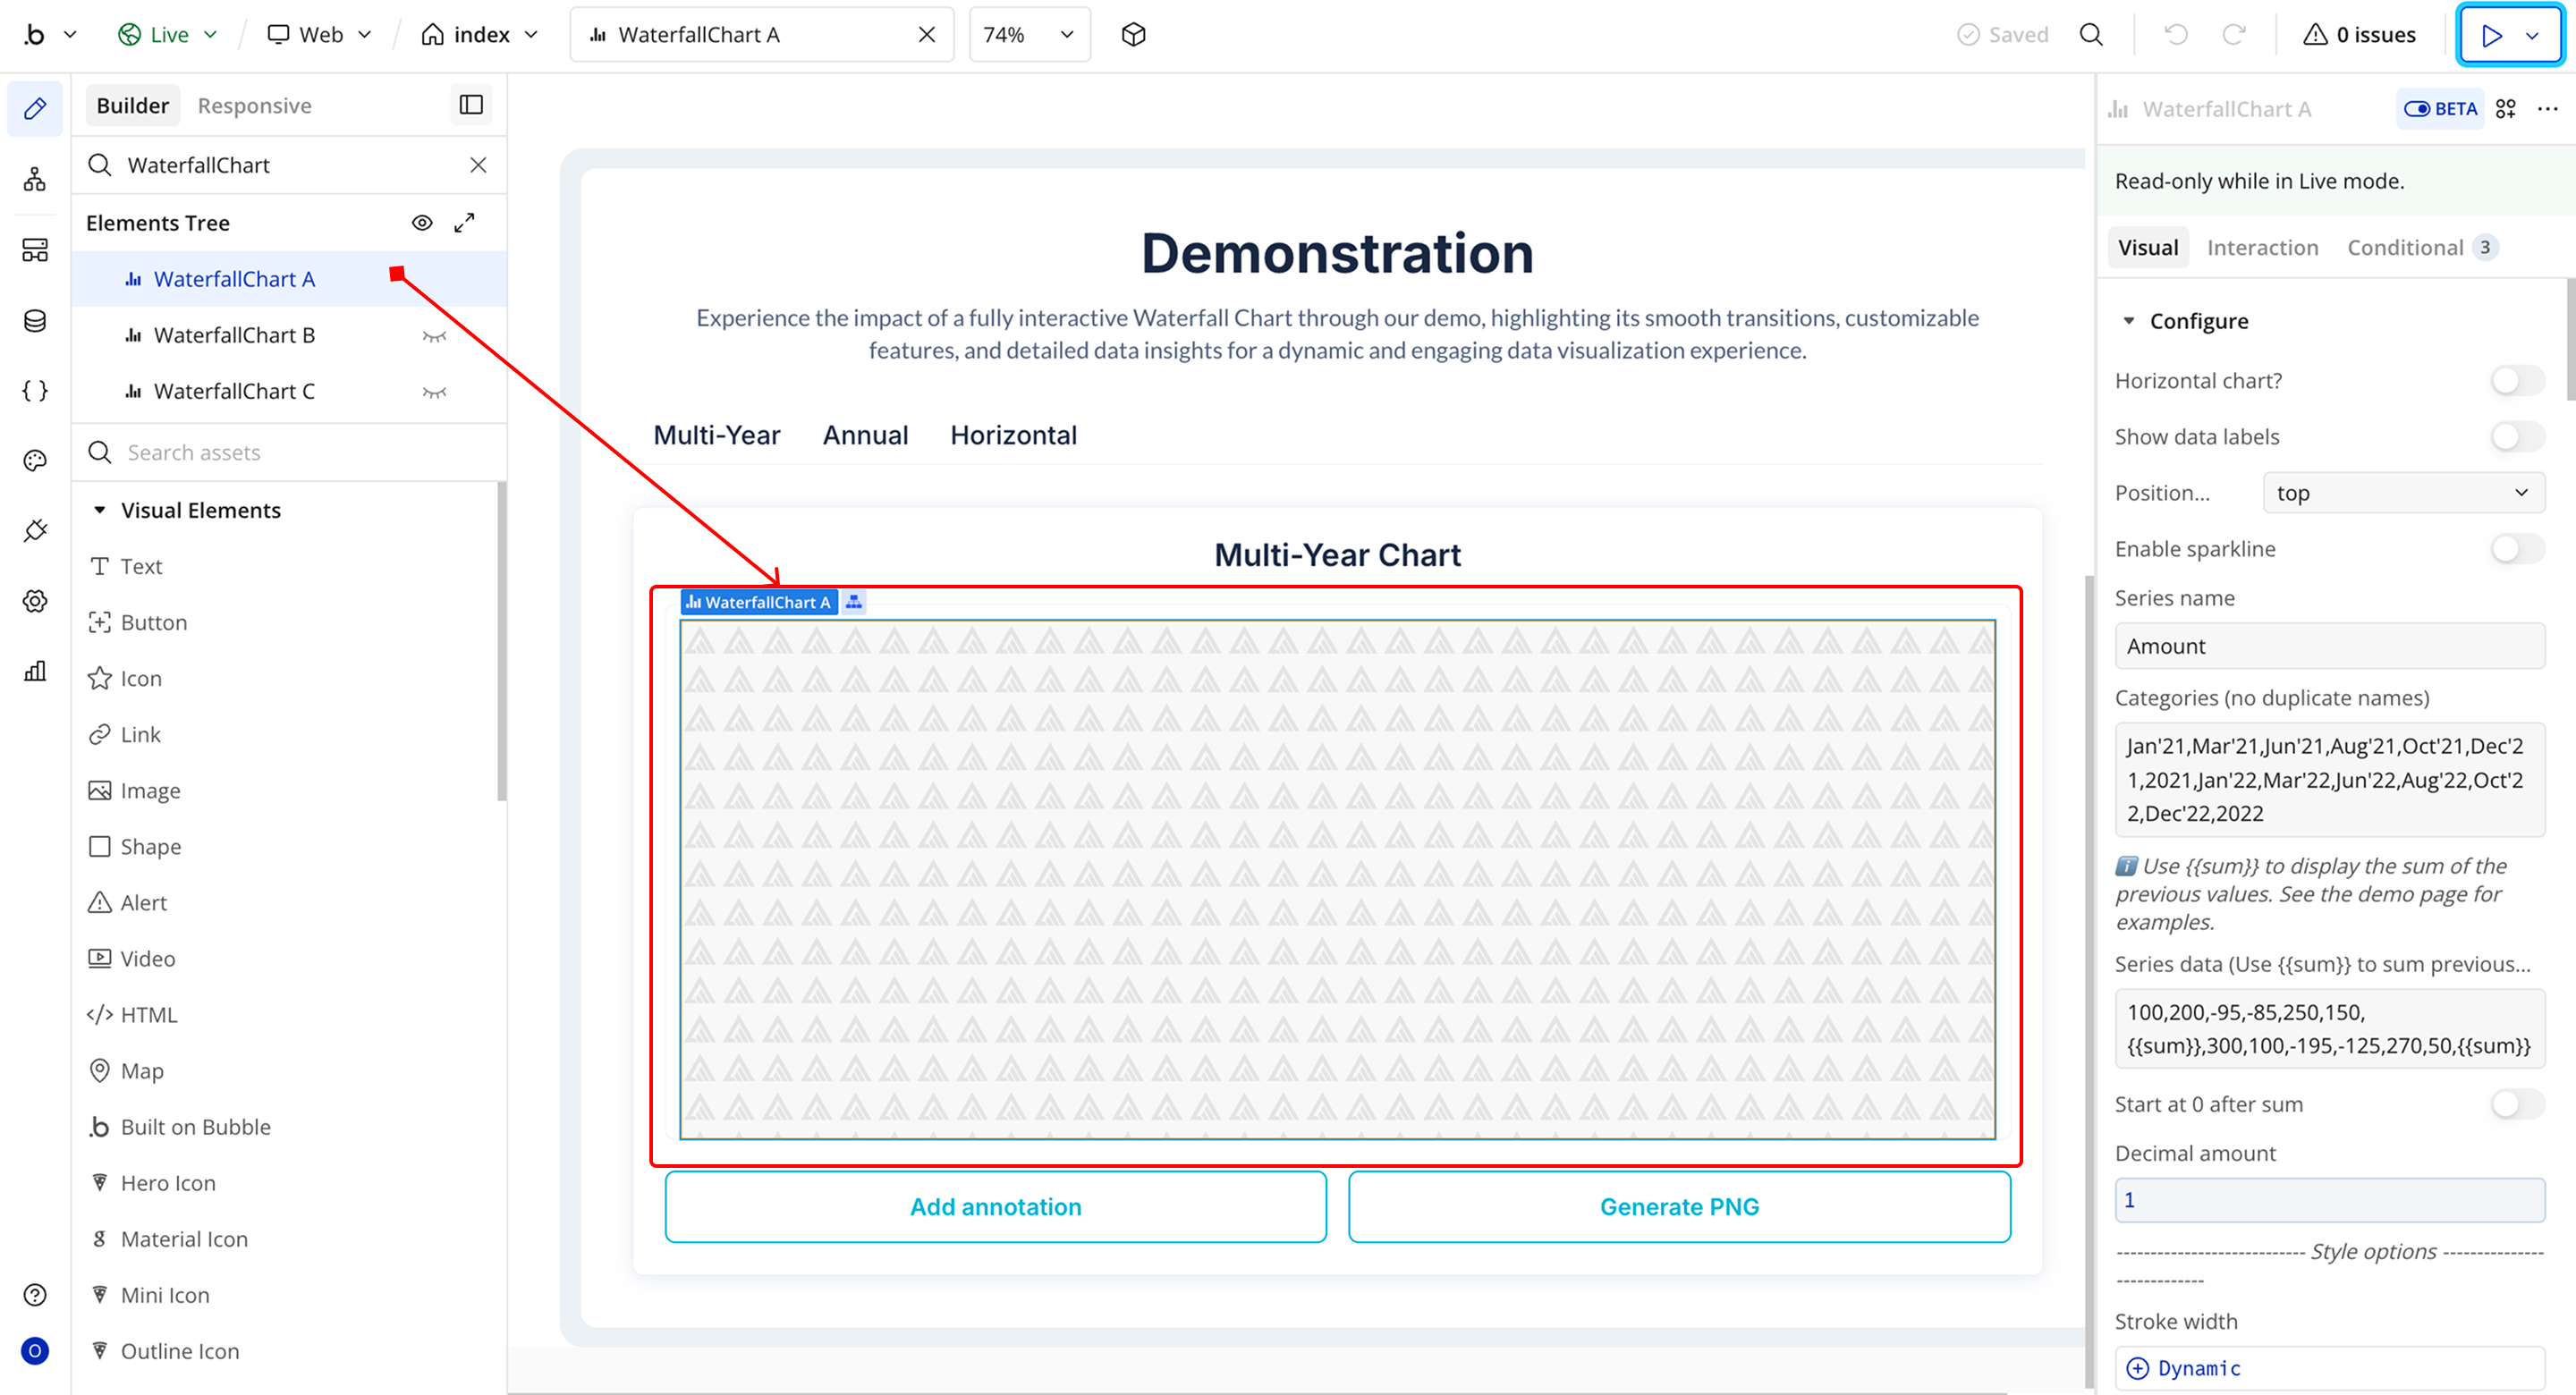2576x1395 pixels.
Task: Click the 3D cube icon in top bar
Action: tap(1133, 35)
